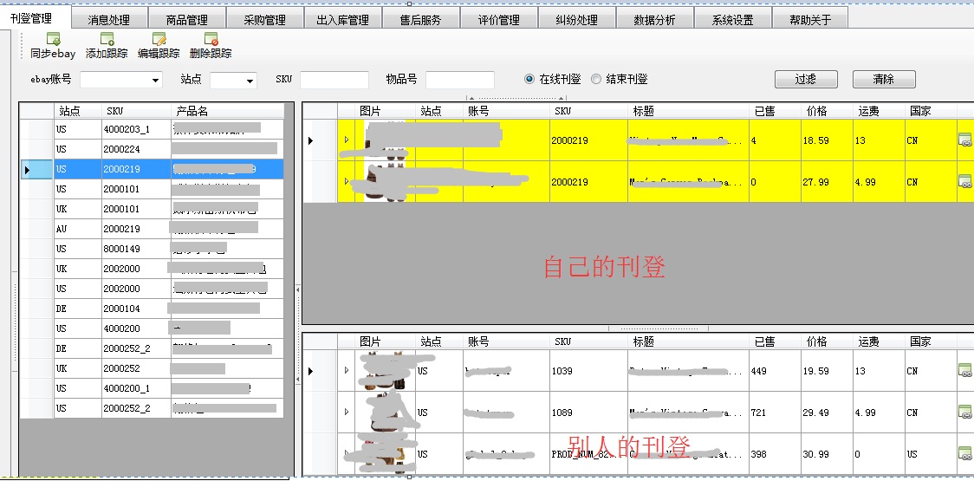Select the 结束刊登 radio button
Screen dimensions: 974x481
[x=596, y=79]
